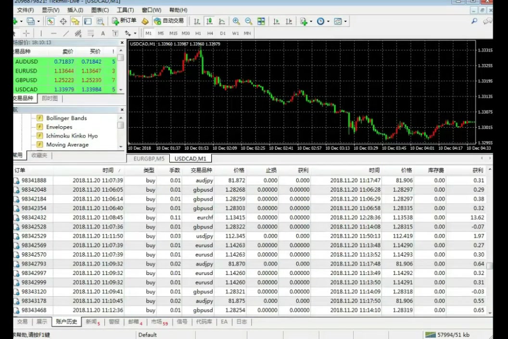Click the search magnifier icon in the toolbar
508x339 pixels.
(474, 21)
